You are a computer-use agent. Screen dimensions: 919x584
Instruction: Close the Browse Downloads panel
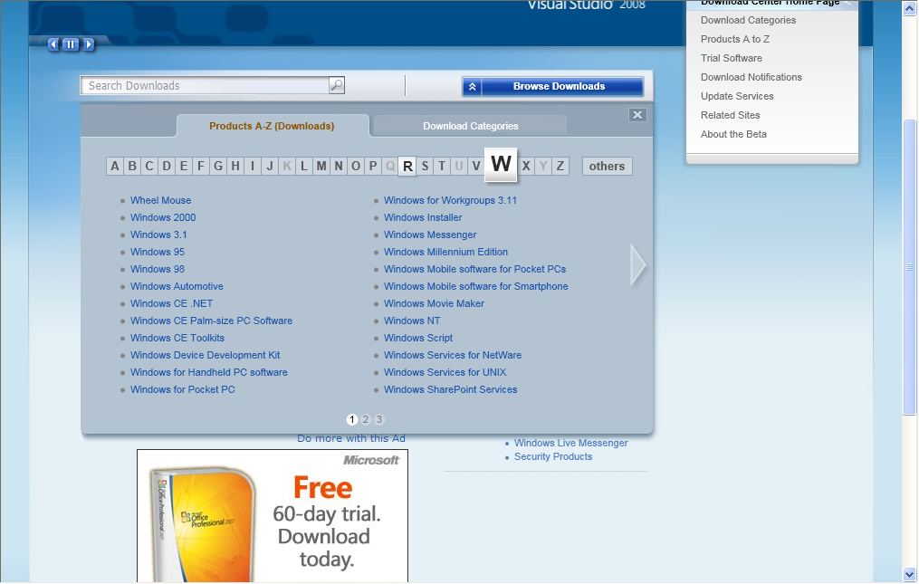pyautogui.click(x=637, y=115)
